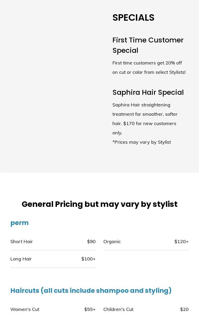Click the Short Hair perm item
The width and height of the screenshot is (199, 313).
pyautogui.click(x=21, y=242)
